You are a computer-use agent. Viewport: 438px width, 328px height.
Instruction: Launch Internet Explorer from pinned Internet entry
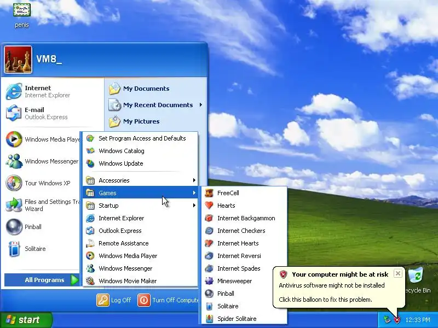pos(52,91)
